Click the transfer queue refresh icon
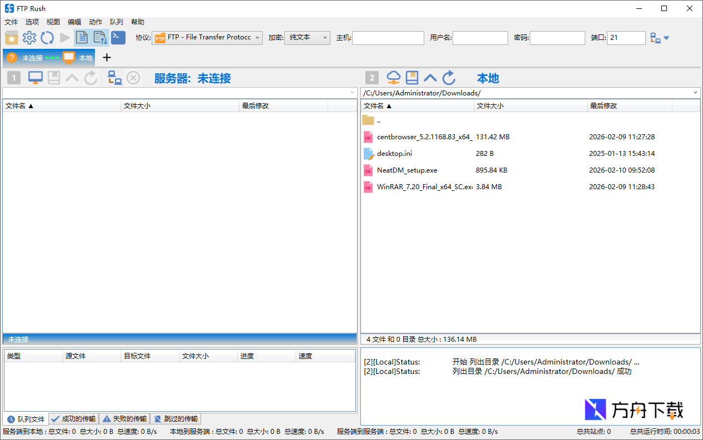The width and height of the screenshot is (703, 440). (48, 37)
